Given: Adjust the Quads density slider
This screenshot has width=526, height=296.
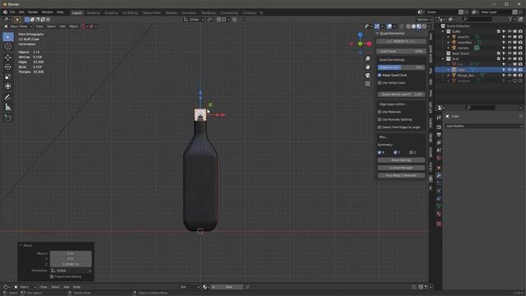Looking at the screenshot, I should tap(401, 95).
